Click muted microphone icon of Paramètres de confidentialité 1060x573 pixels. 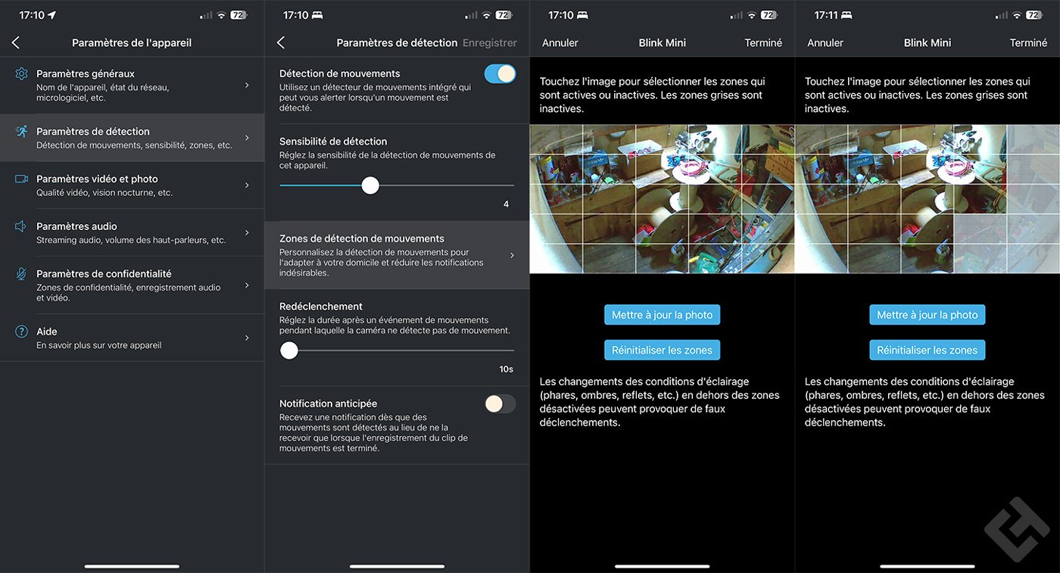coord(21,274)
